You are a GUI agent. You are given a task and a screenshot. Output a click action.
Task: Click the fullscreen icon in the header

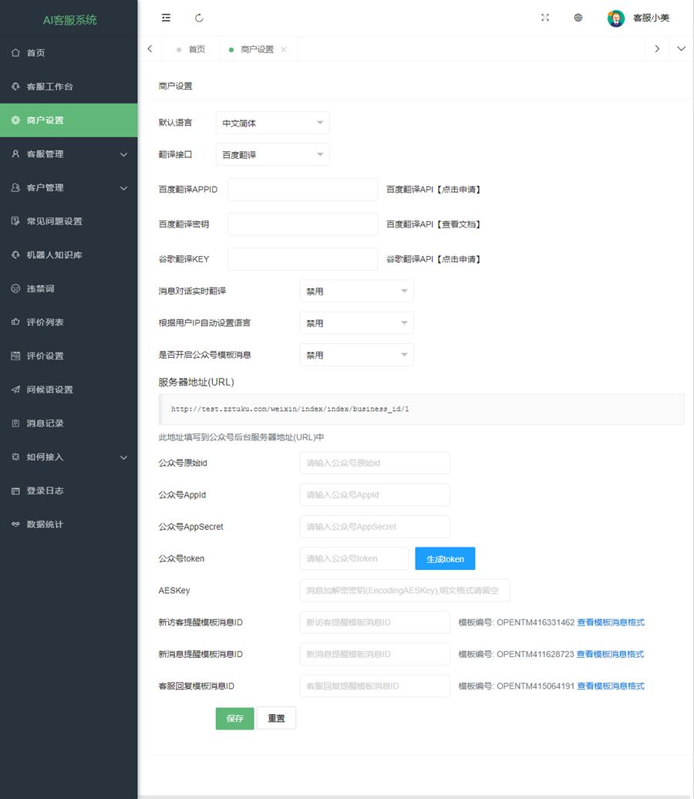coord(545,17)
